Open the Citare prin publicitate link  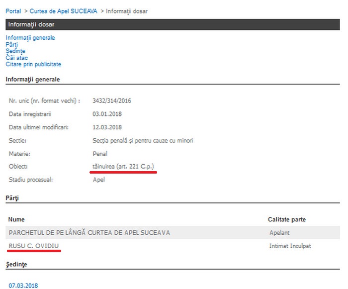33,64
